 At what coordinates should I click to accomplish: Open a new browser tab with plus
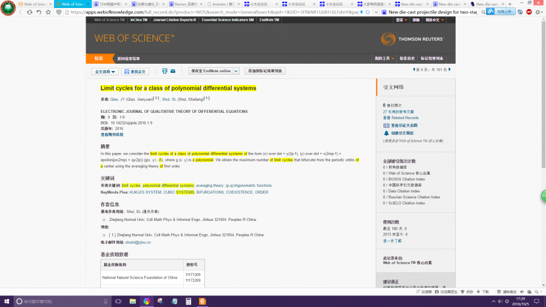510,4
